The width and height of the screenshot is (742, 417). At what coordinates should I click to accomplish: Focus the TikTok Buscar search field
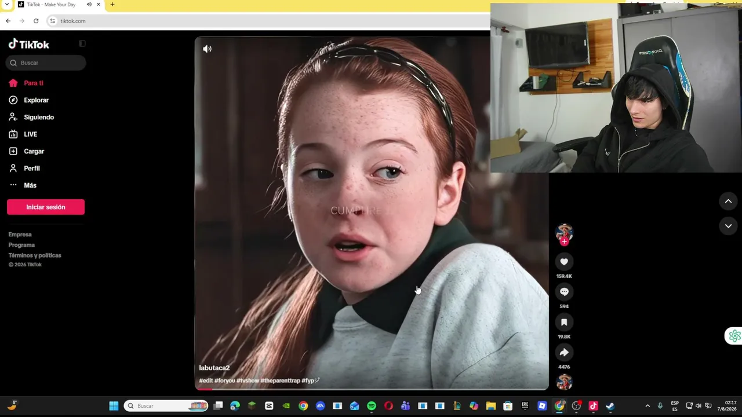coord(46,63)
